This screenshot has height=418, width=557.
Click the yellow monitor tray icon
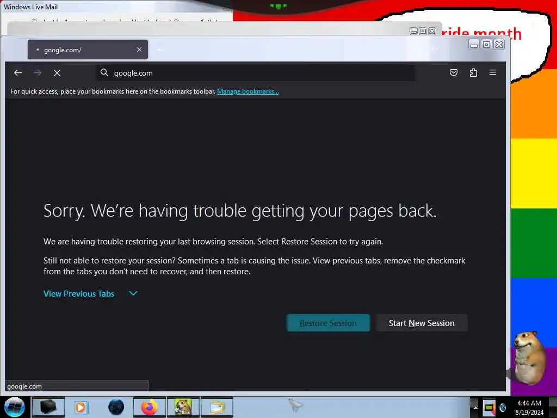(x=489, y=407)
